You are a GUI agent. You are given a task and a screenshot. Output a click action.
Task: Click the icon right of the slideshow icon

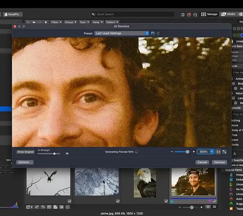tap(55, 207)
